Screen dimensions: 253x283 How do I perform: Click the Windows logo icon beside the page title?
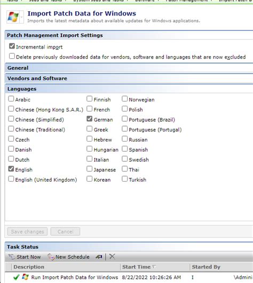point(13,17)
